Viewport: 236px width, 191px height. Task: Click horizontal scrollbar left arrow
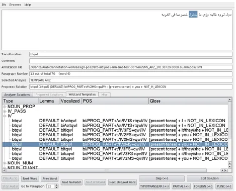[x=4, y=170]
